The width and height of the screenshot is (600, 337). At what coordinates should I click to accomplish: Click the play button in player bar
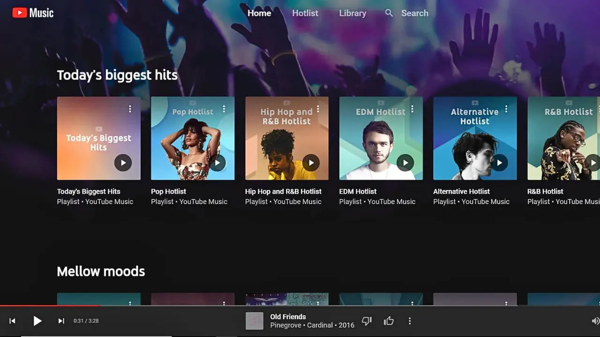[x=37, y=321]
